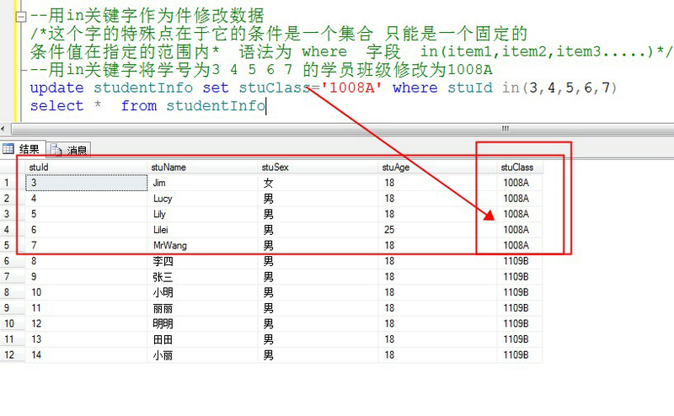
Task: Select the cell containing Lily
Action: (x=203, y=214)
